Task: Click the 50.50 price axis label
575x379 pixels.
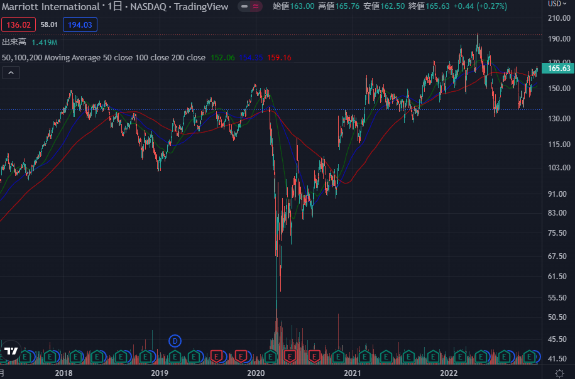Action: click(557, 317)
